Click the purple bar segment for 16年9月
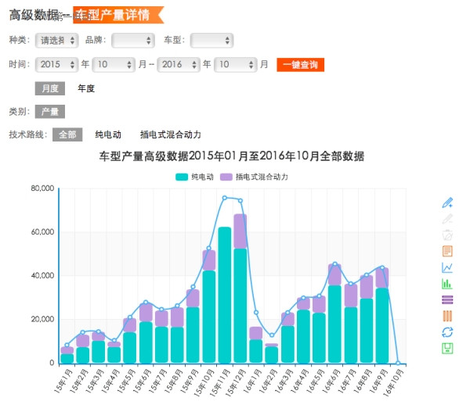The height and width of the screenshot is (412, 470). (x=382, y=278)
